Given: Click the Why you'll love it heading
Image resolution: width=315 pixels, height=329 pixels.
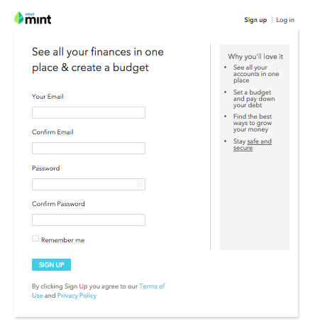Looking at the screenshot, I should coord(255,57).
